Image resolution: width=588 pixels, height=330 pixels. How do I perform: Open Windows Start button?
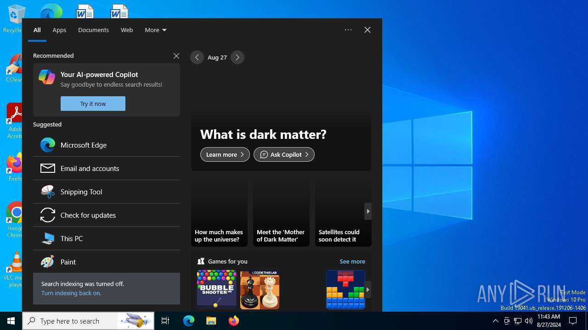tap(11, 321)
